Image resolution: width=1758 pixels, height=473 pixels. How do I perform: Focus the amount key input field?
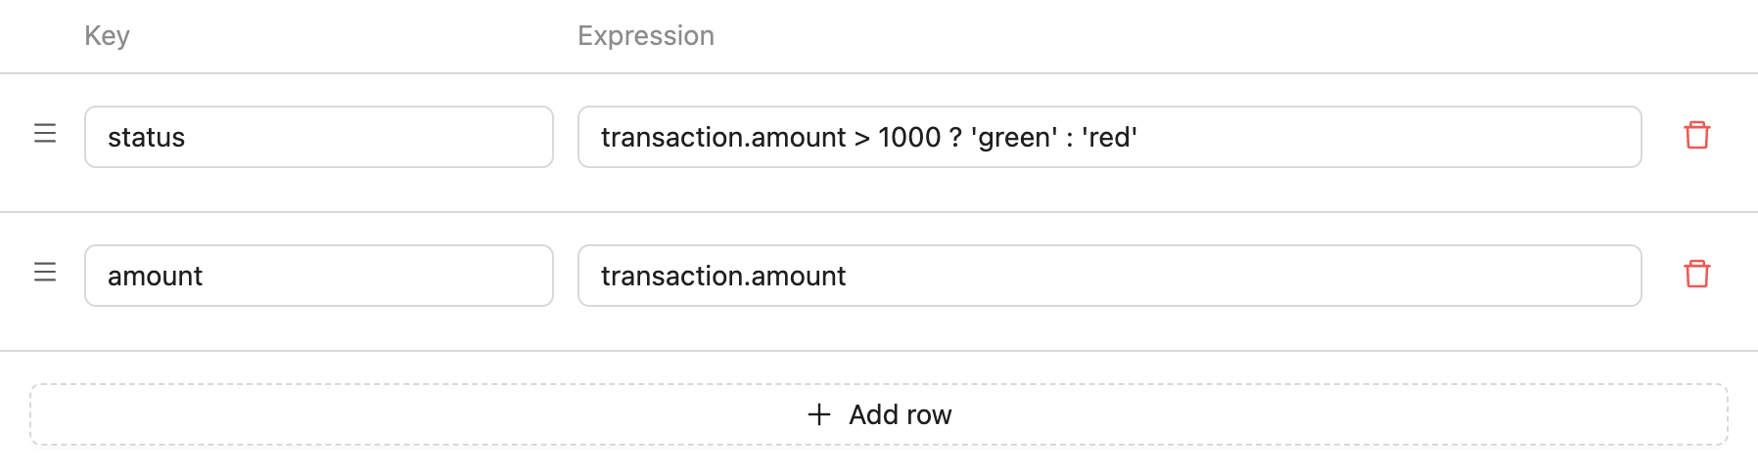[319, 276]
